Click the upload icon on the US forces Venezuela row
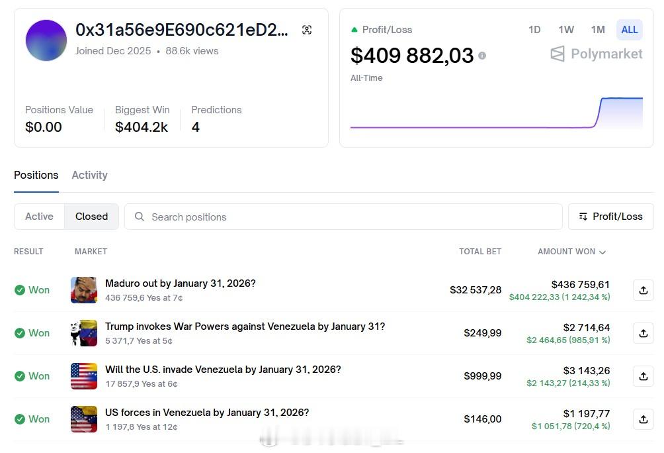The height and width of the screenshot is (453, 664). pos(643,419)
